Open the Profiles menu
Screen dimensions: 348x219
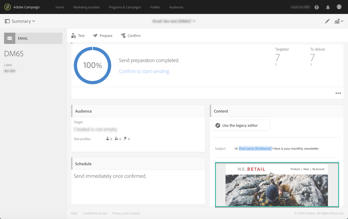point(155,7)
